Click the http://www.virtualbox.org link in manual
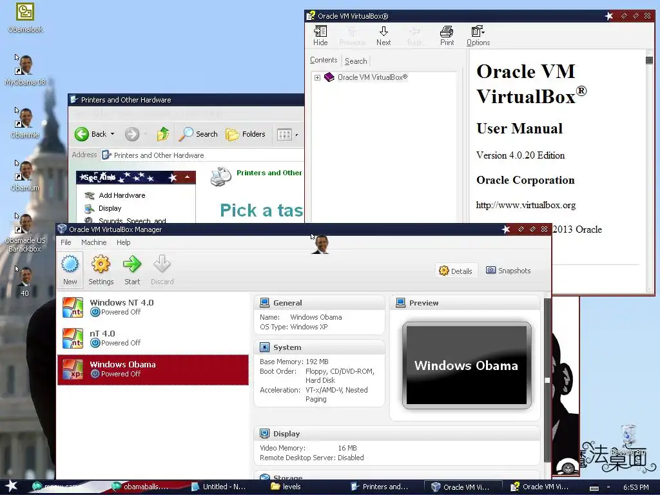Screen dimensions: 660x495 526,205
